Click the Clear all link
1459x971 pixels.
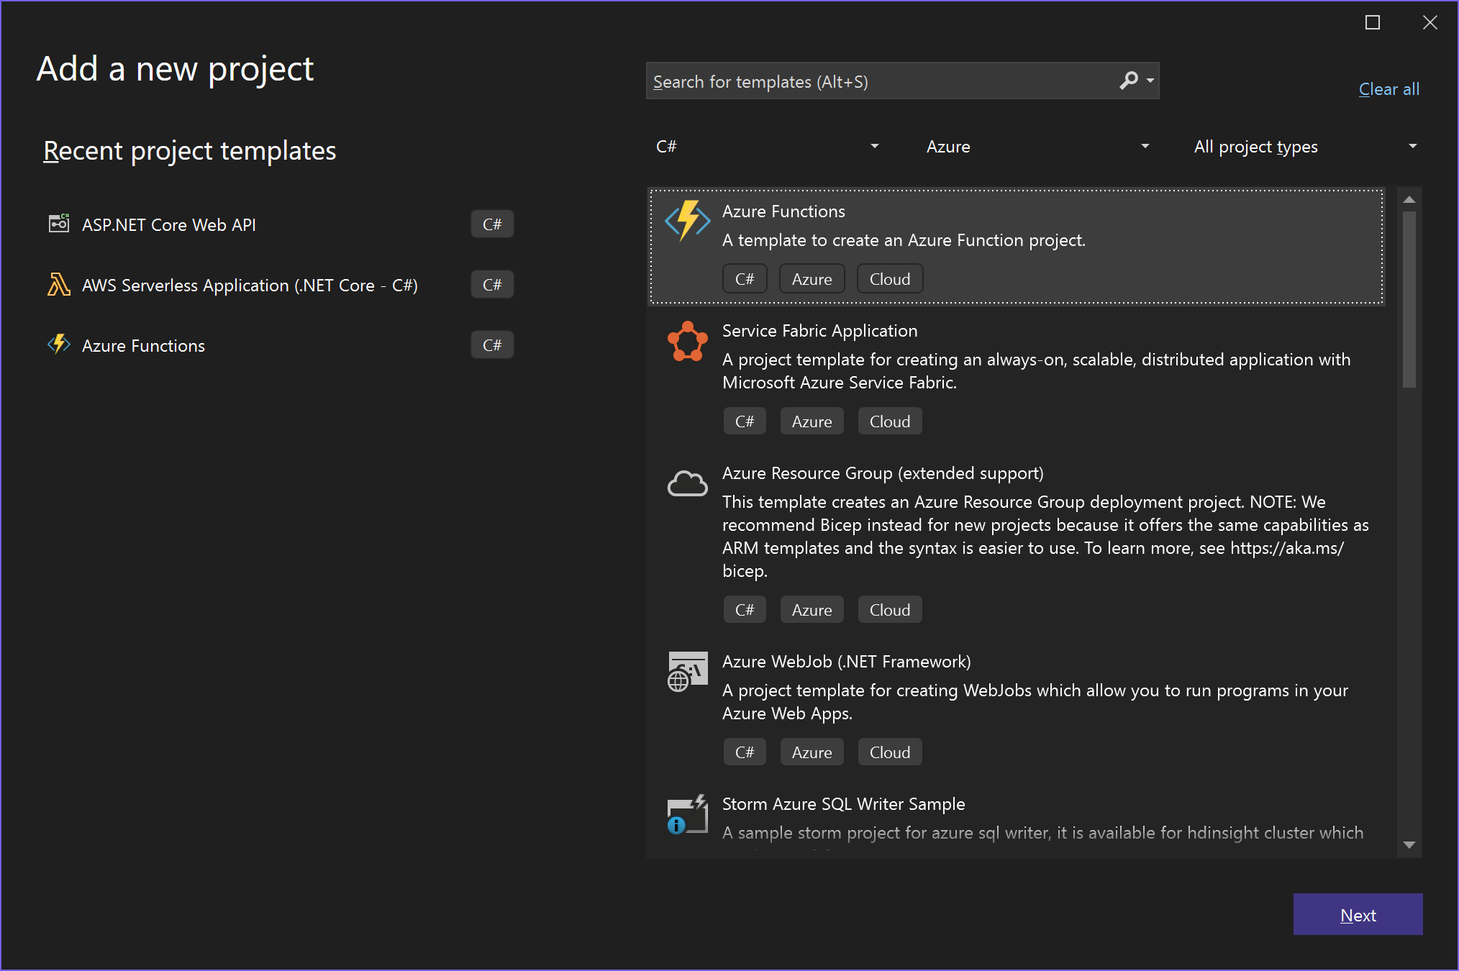pyautogui.click(x=1388, y=89)
